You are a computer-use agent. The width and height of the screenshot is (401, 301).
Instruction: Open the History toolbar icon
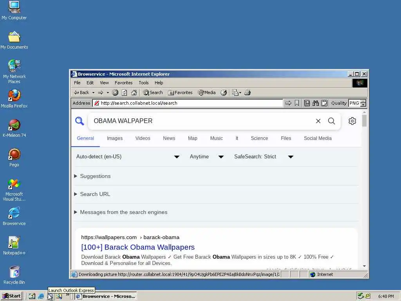(224, 92)
